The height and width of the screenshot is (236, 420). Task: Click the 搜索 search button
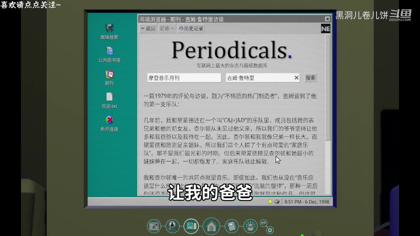310,78
